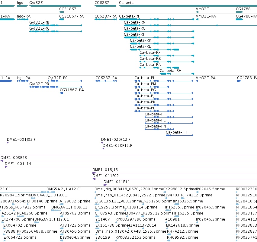Click the CG6287 gene label

tap(102, 3)
